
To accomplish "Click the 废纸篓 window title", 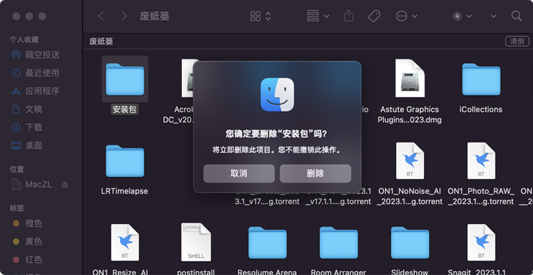I will [x=155, y=16].
